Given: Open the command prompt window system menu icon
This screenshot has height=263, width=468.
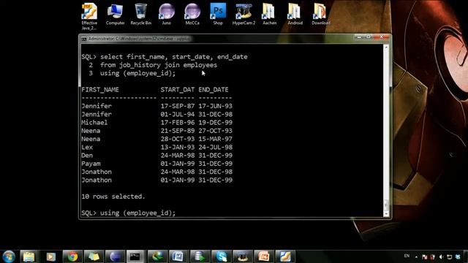Looking at the screenshot, I should (84, 39).
